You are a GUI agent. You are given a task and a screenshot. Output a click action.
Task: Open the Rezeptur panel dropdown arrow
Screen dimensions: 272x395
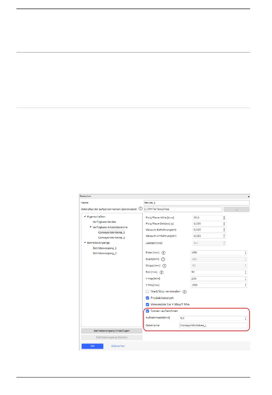click(x=249, y=197)
